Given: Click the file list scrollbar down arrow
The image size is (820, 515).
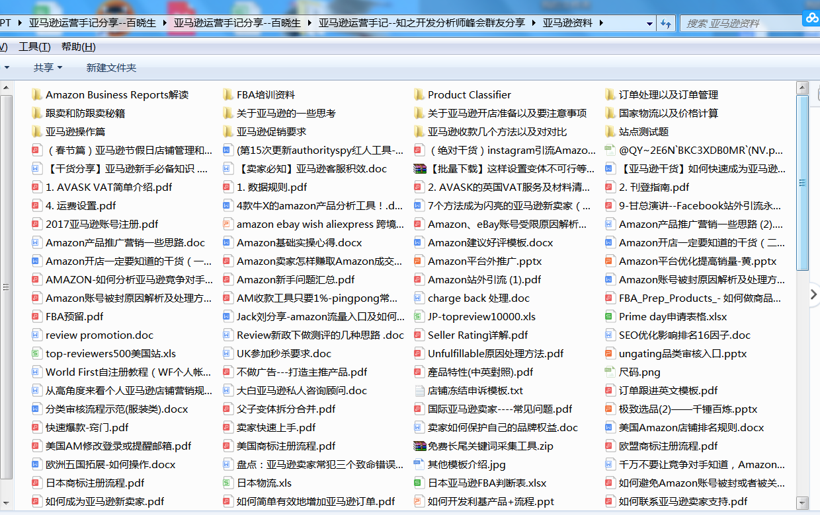Looking at the screenshot, I should 802,502.
